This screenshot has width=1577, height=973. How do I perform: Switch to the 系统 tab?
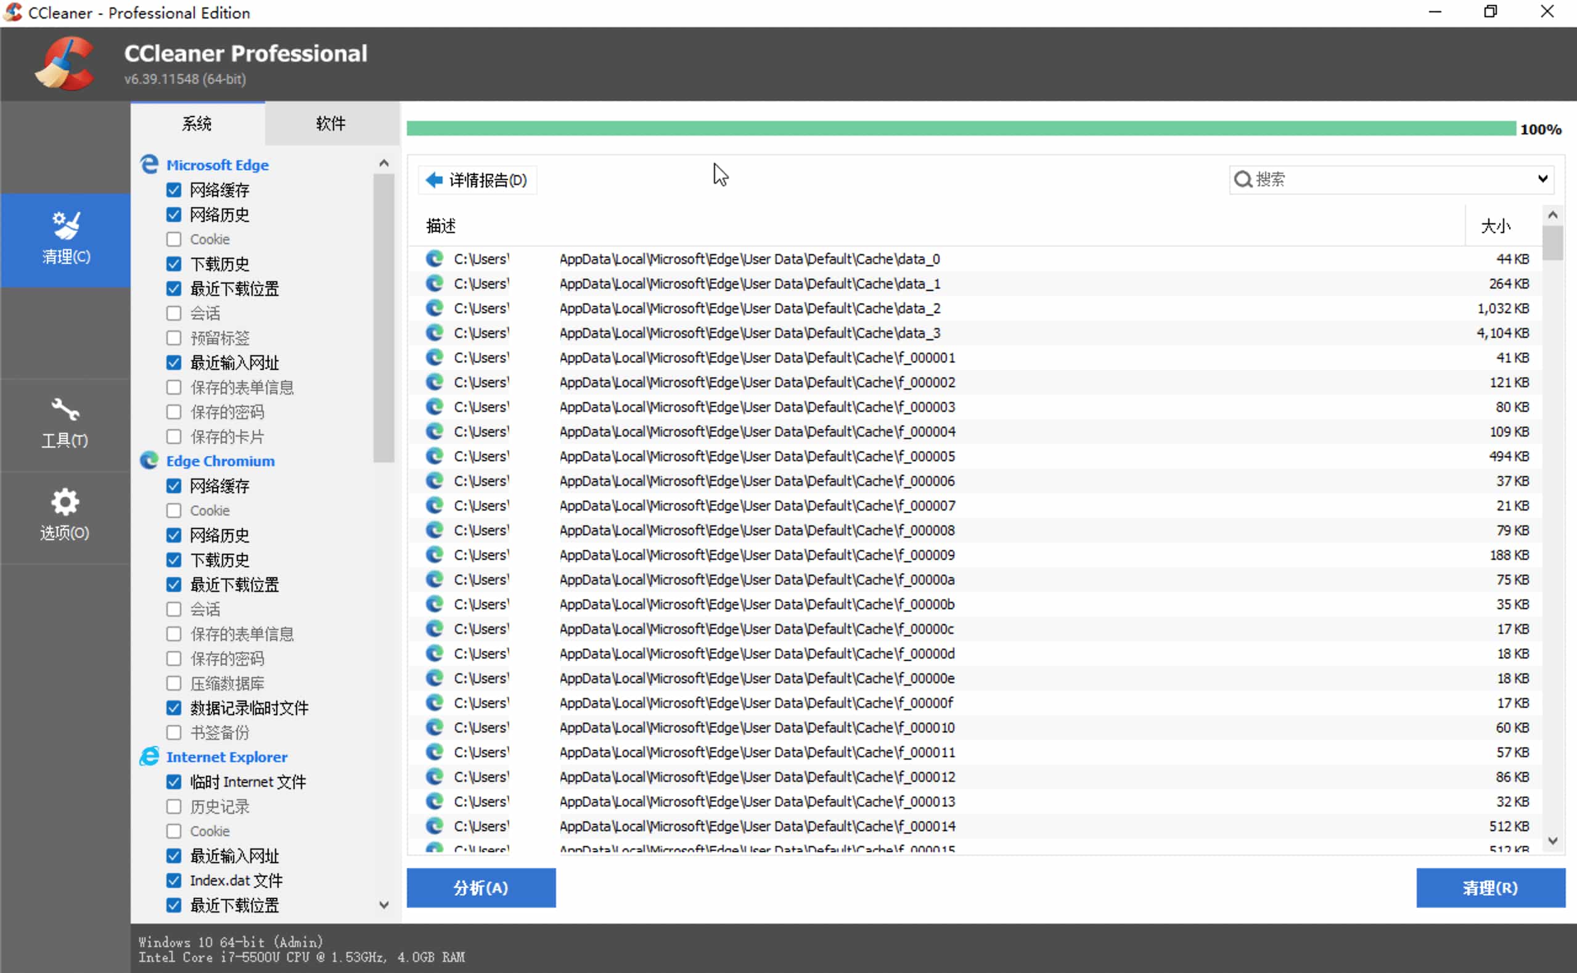tap(197, 123)
